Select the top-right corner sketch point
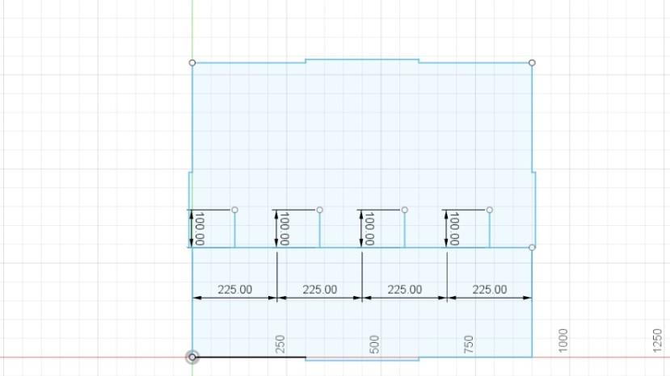Screen dimensions: 670x376 coord(532,63)
